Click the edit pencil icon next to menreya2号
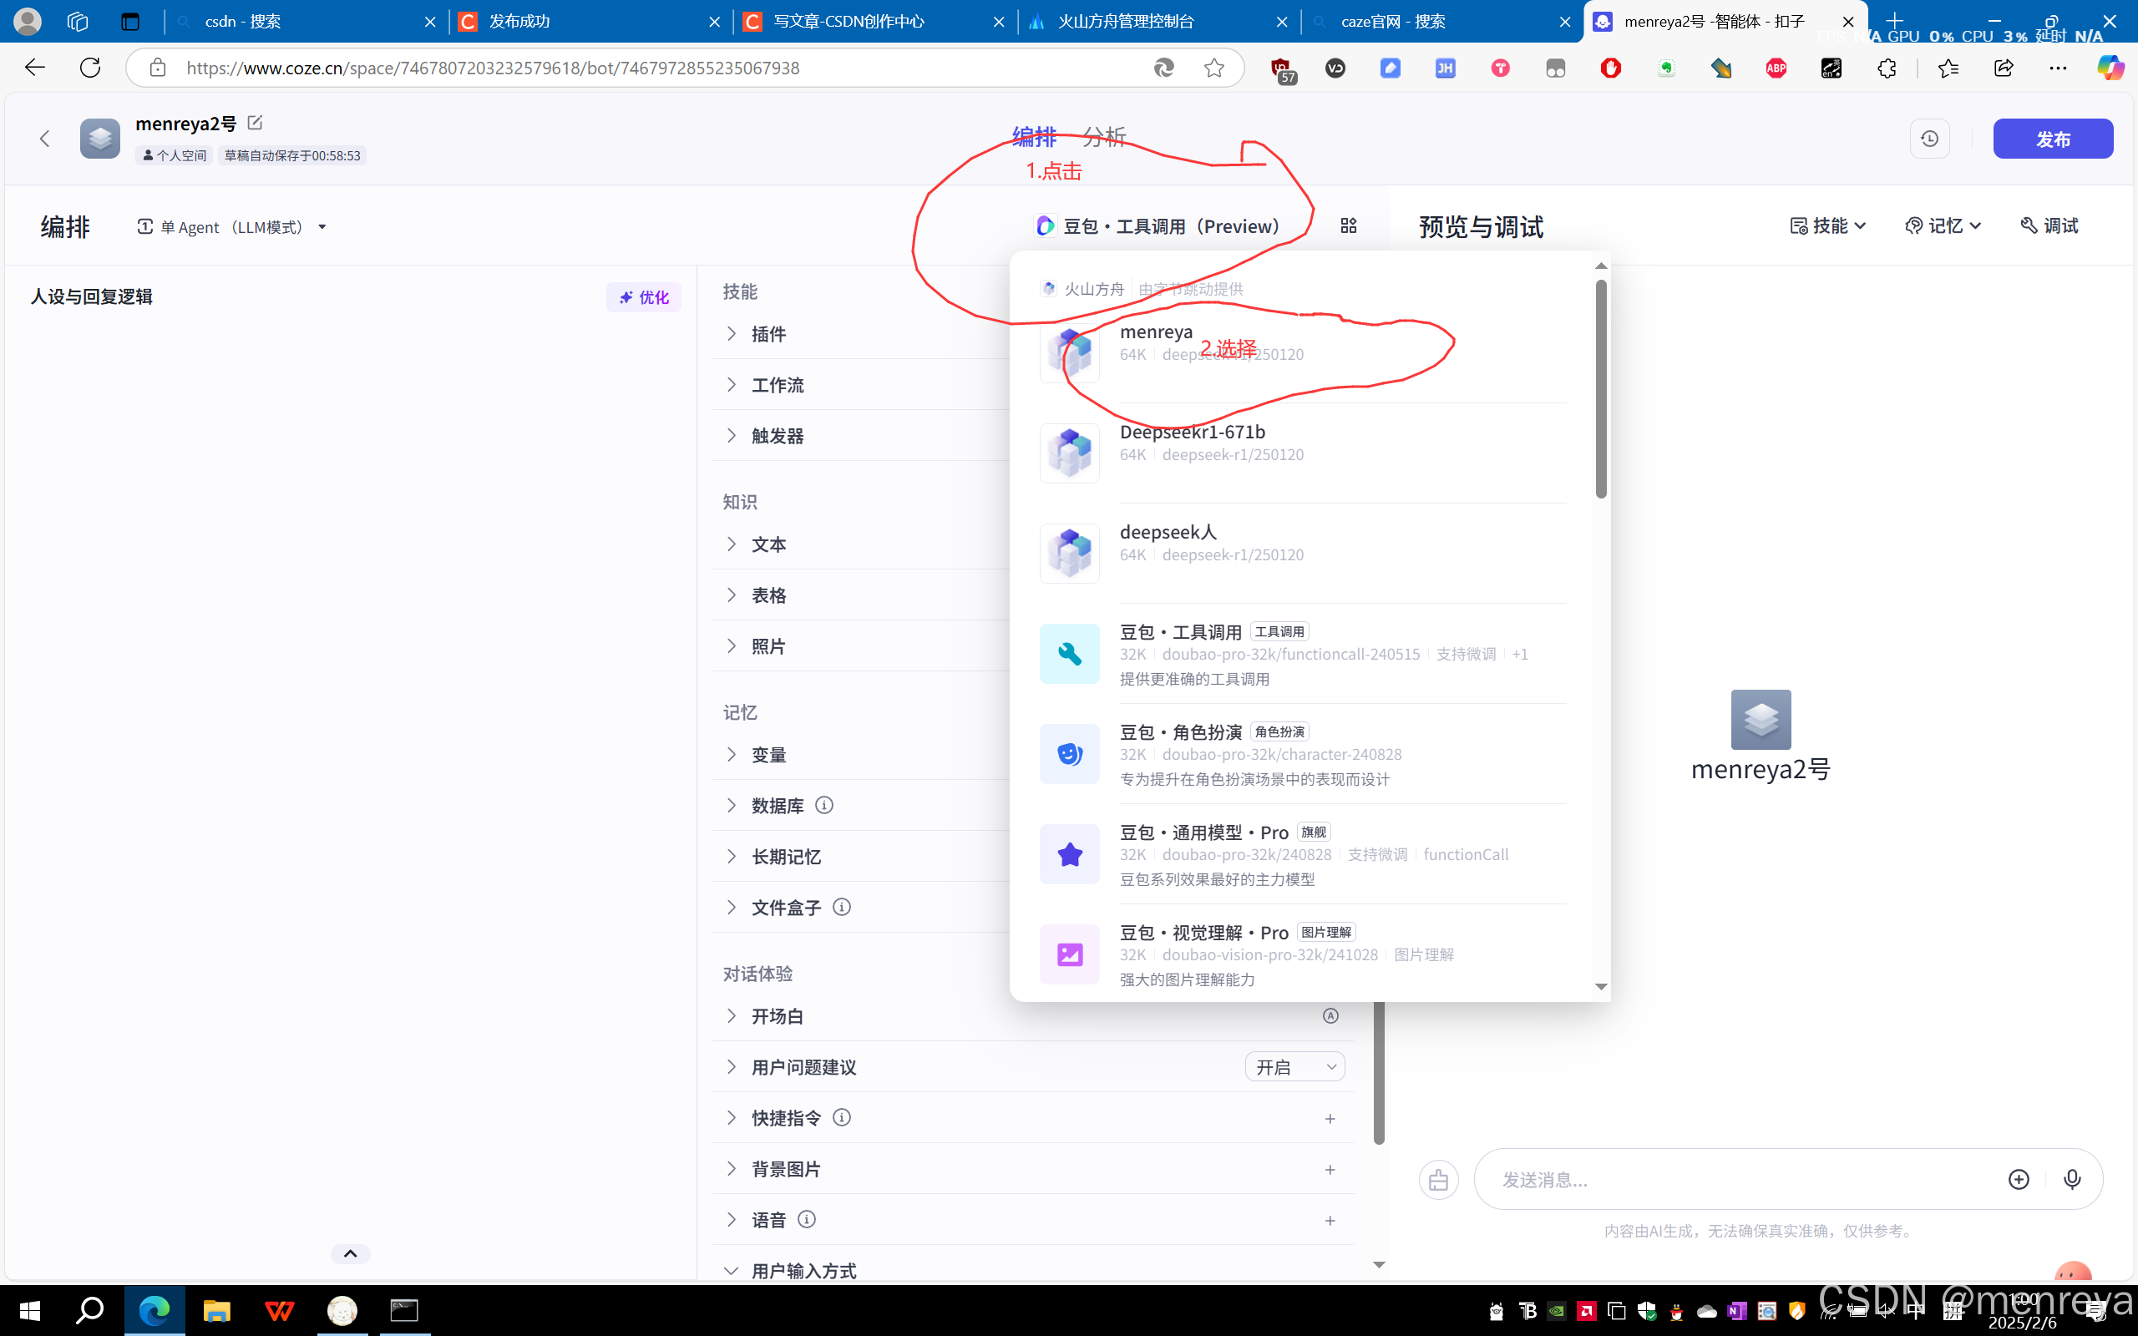Viewport: 2138px width, 1336px height. pos(255,123)
